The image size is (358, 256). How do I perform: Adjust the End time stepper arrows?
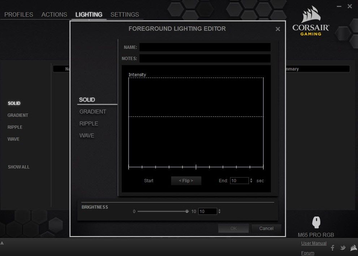tap(251, 180)
